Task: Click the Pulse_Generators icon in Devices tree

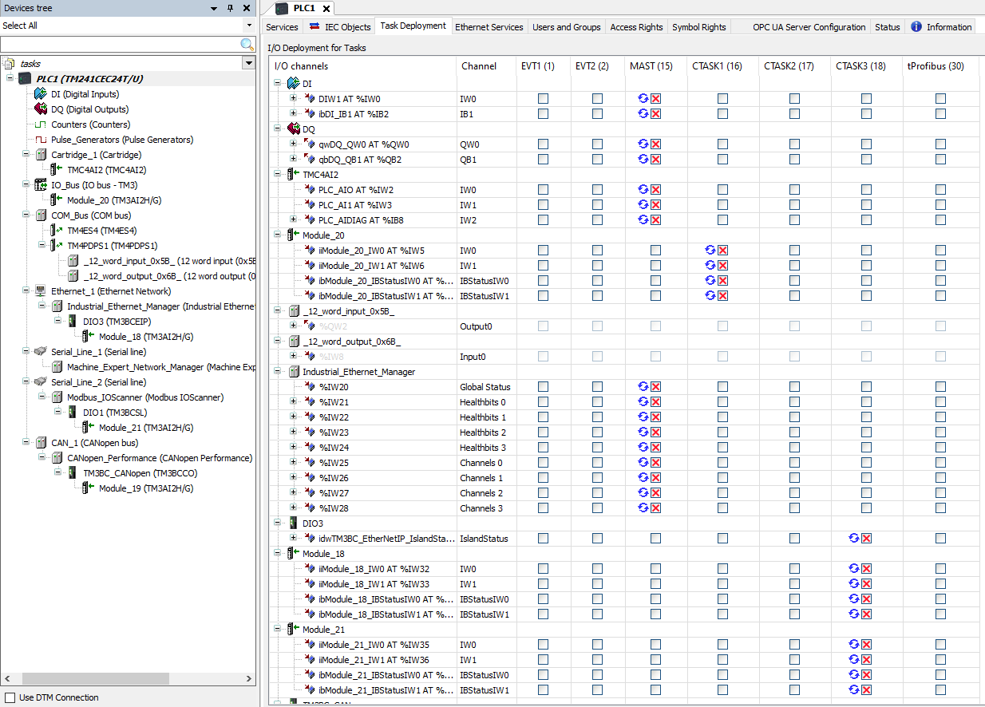Action: click(41, 140)
